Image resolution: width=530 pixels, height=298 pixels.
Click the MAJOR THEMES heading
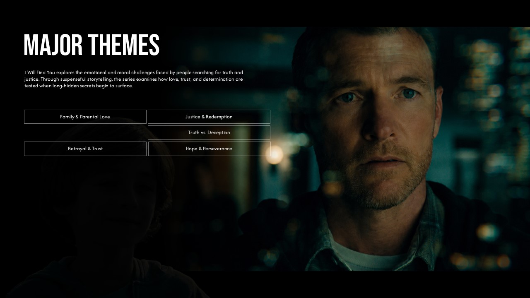92,45
